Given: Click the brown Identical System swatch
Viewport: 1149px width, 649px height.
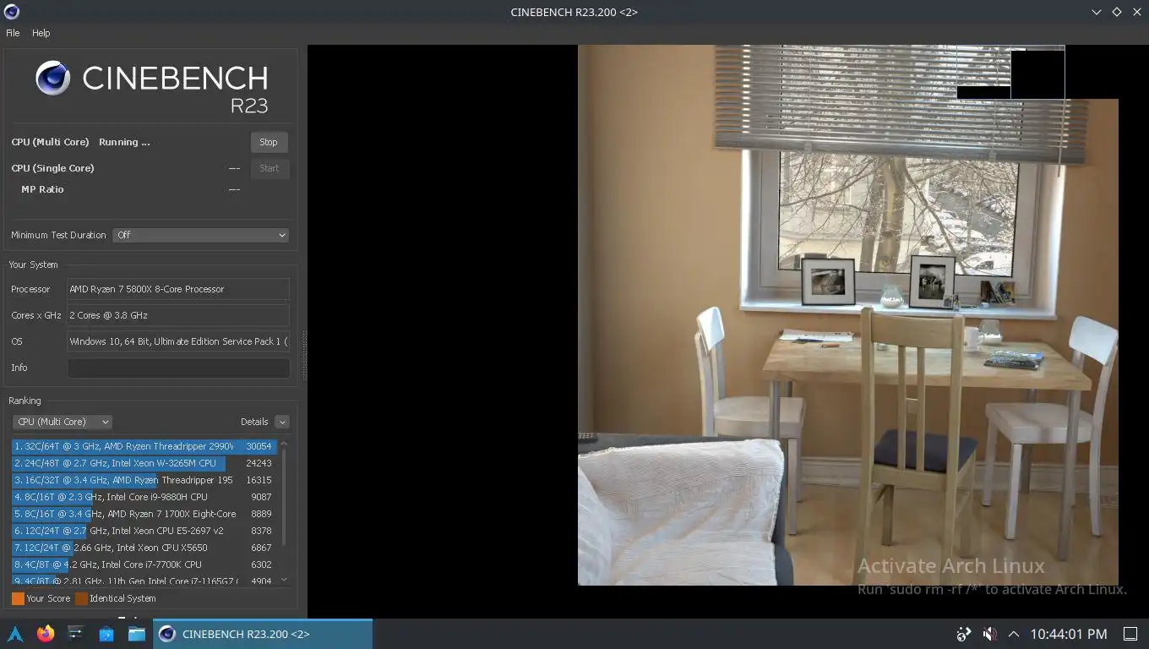Looking at the screenshot, I should (81, 598).
